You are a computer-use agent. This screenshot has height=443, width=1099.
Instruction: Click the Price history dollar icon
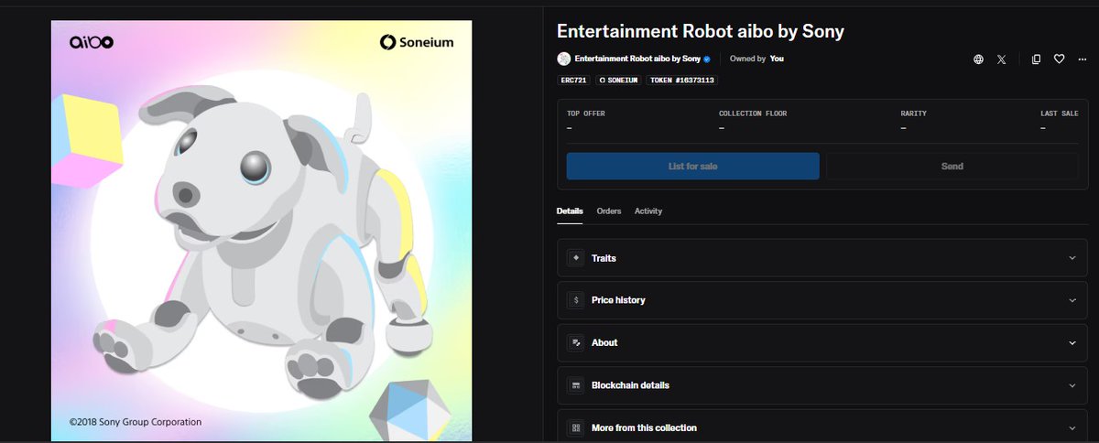(x=575, y=300)
